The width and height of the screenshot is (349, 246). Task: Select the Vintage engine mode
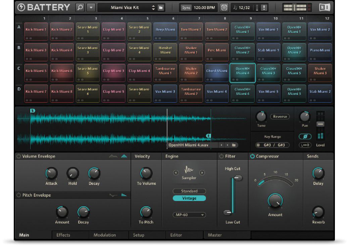coord(189,198)
